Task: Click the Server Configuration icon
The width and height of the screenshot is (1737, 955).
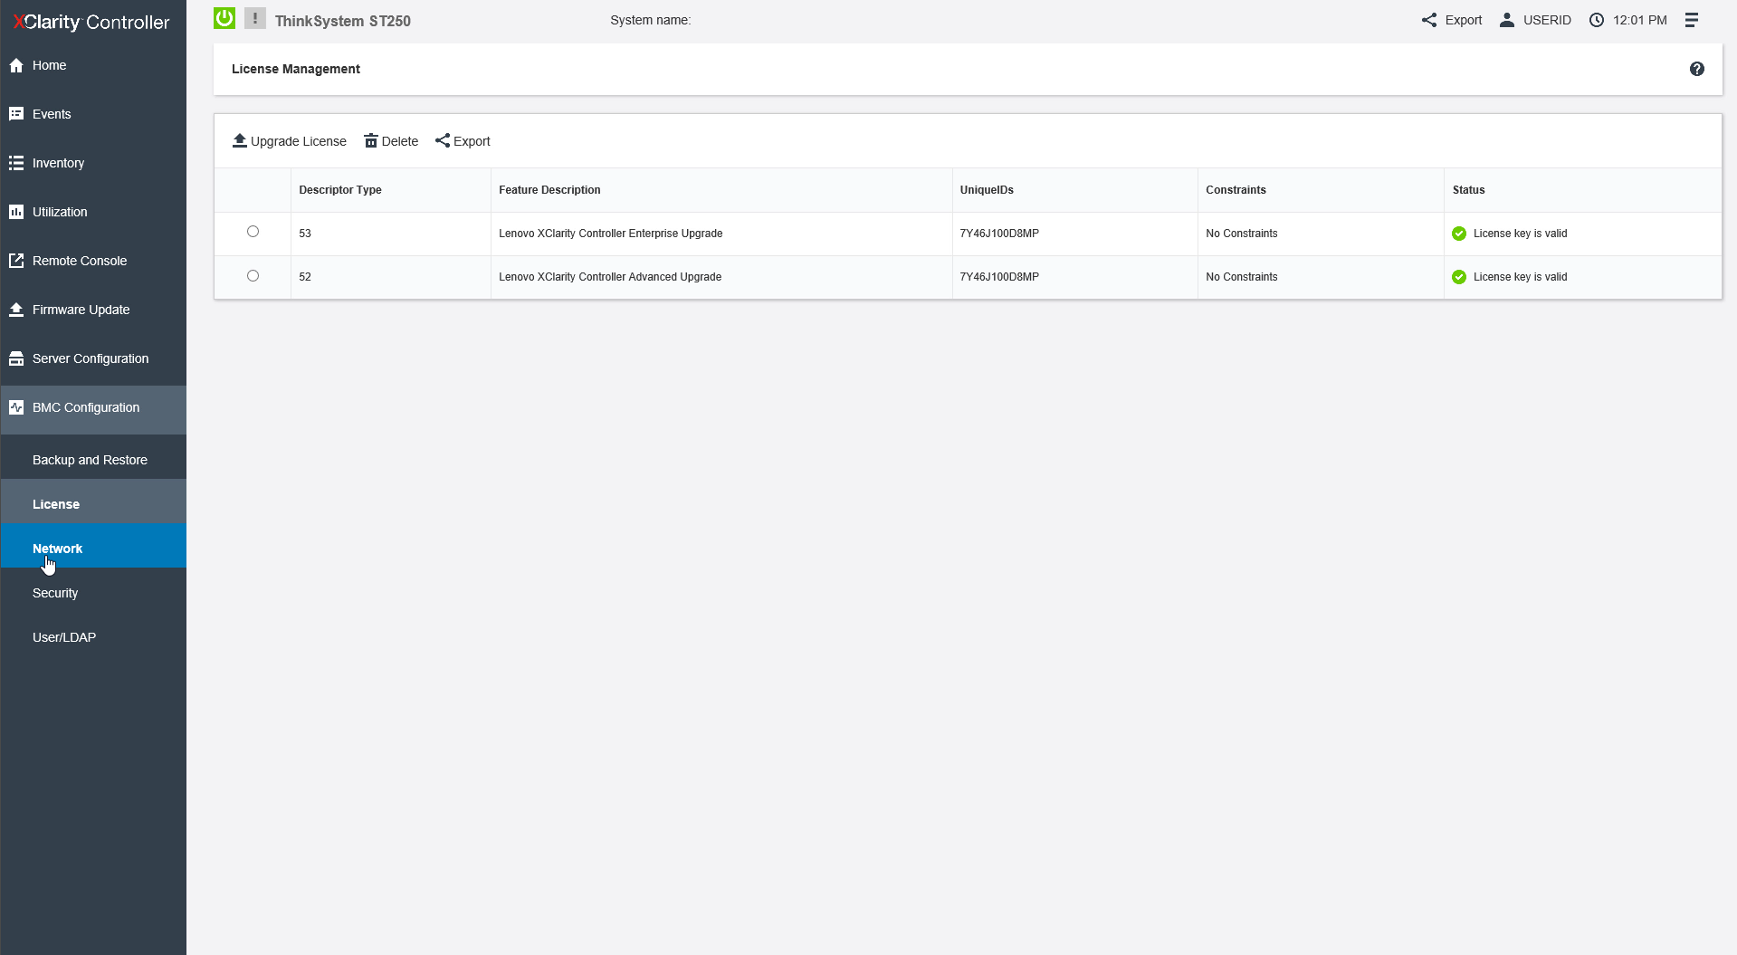Action: (x=16, y=358)
